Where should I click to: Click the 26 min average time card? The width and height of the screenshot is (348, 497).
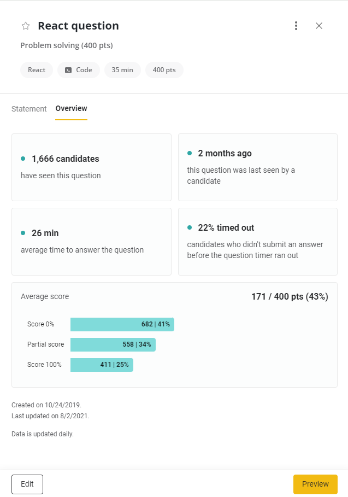tap(91, 241)
